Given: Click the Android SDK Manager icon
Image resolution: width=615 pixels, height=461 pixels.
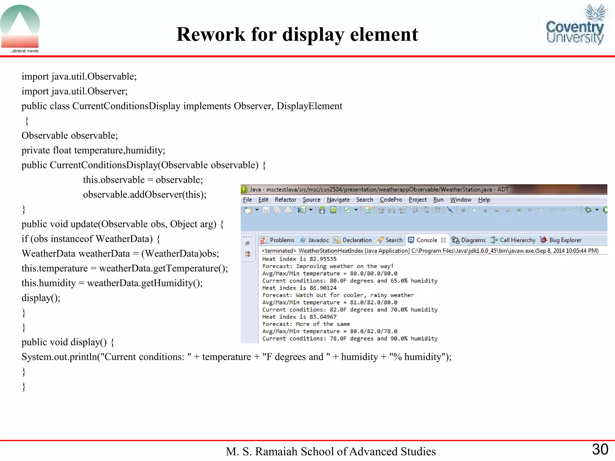Looking at the screenshot, I should pos(322,210).
